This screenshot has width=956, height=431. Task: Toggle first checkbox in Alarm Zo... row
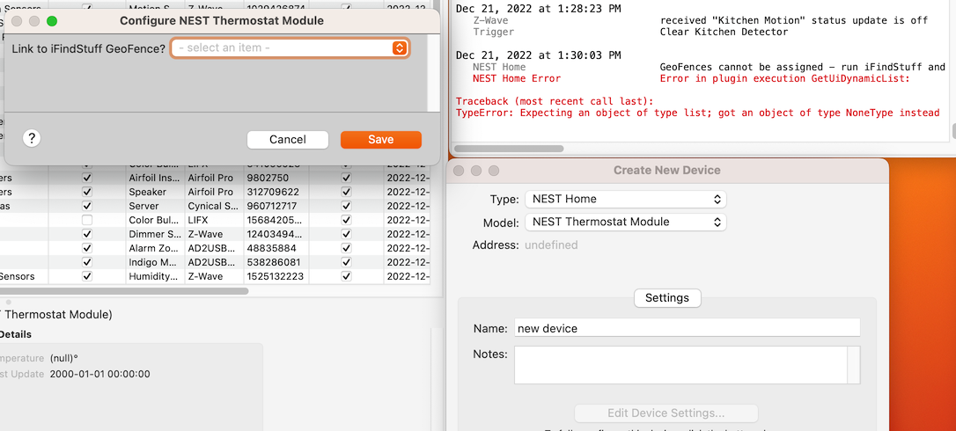point(86,248)
